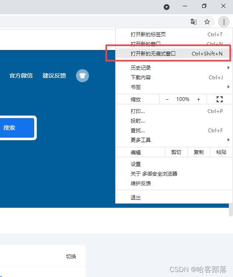Open the 建议反馈 link
This screenshot has width=233, height=277.
click(54, 76)
